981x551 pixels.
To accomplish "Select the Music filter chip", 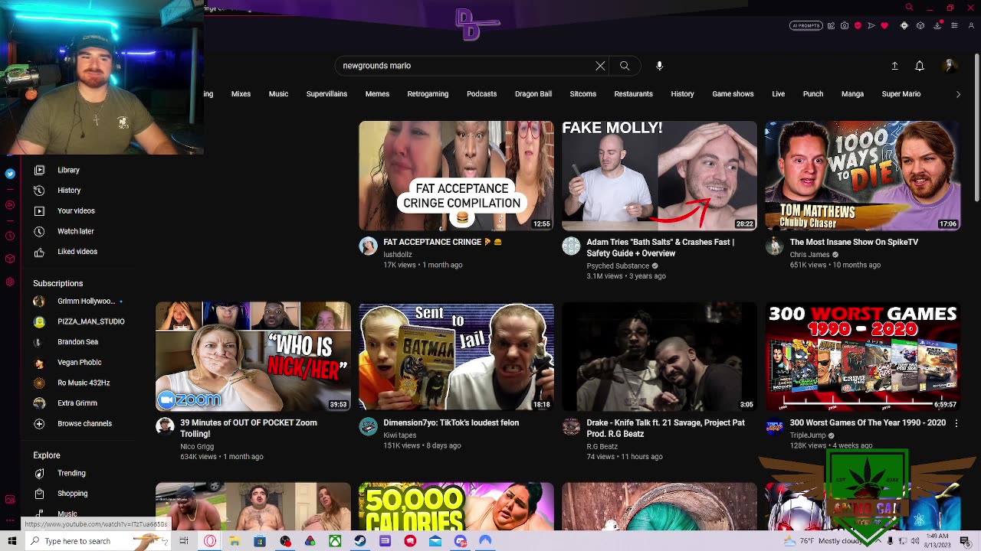I will point(278,94).
